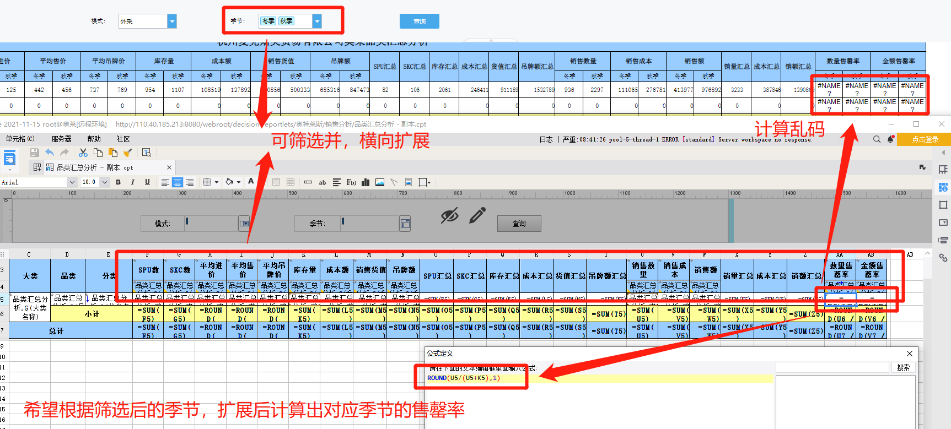Open the 日志 log panel
Image resolution: width=951 pixels, height=429 pixels.
pos(546,140)
